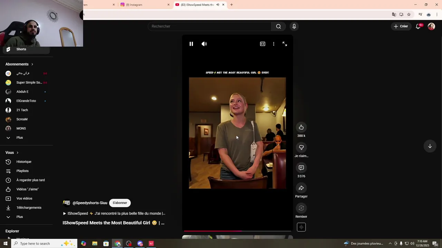The width and height of the screenshot is (442, 248).
Task: Open the Windows notification center
Action: click(x=435, y=244)
